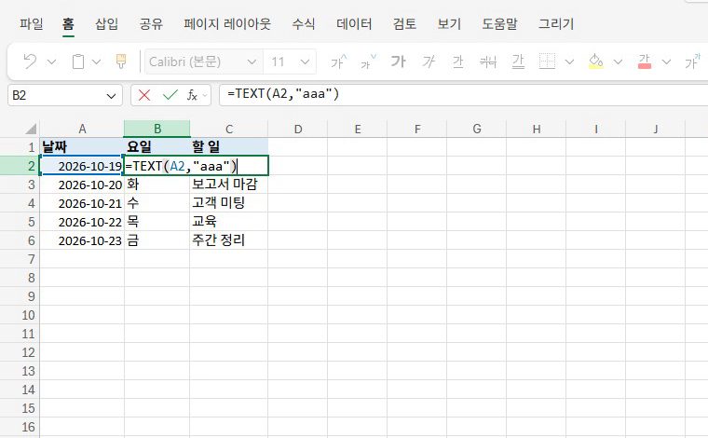This screenshot has width=708, height=438.
Task: Toggle underline formatting icon
Action: (x=458, y=62)
